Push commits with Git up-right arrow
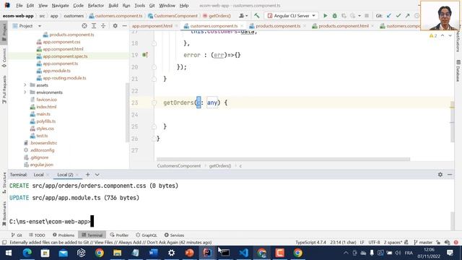Image resolution: width=462 pixels, height=260 pixels. 407,16
